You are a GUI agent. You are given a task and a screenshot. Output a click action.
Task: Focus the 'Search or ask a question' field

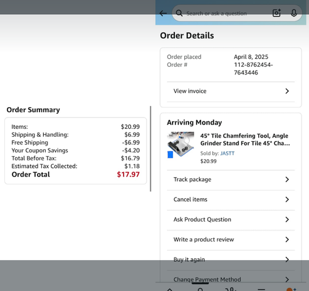tap(237, 13)
